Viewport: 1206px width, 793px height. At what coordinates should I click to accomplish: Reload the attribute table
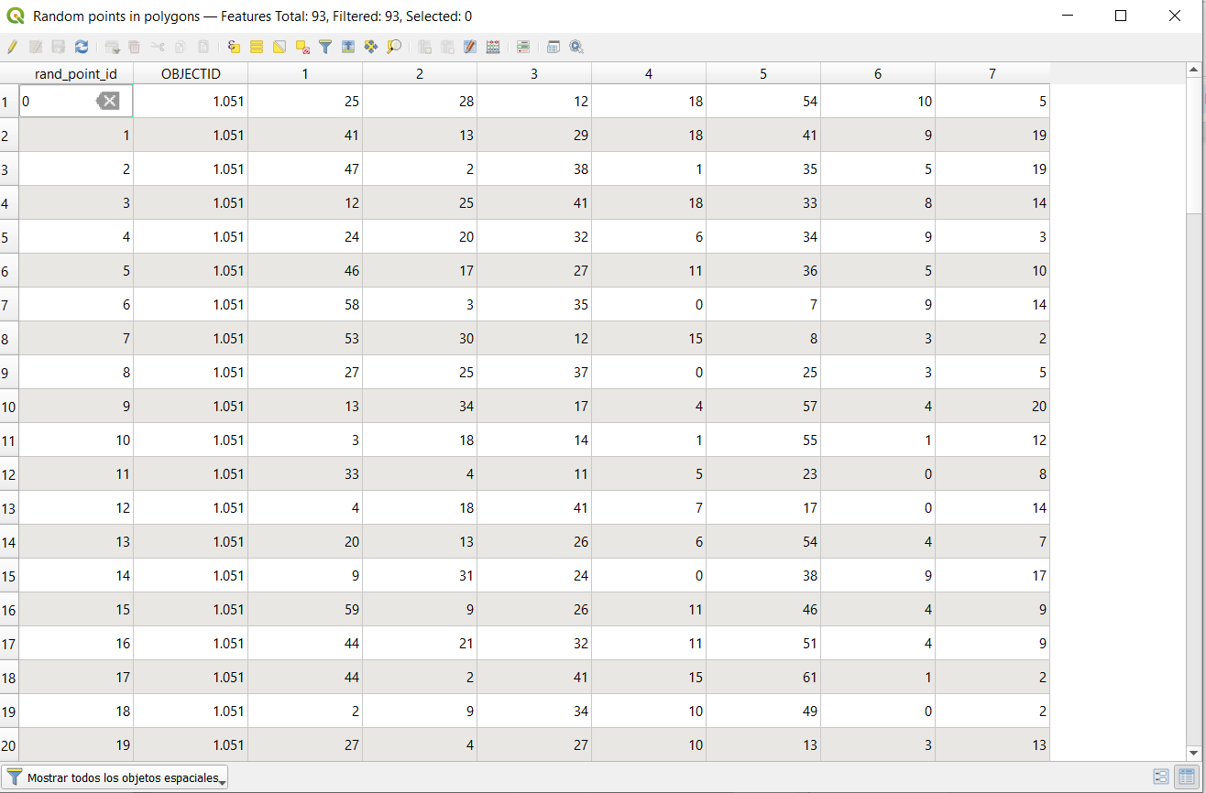[82, 47]
